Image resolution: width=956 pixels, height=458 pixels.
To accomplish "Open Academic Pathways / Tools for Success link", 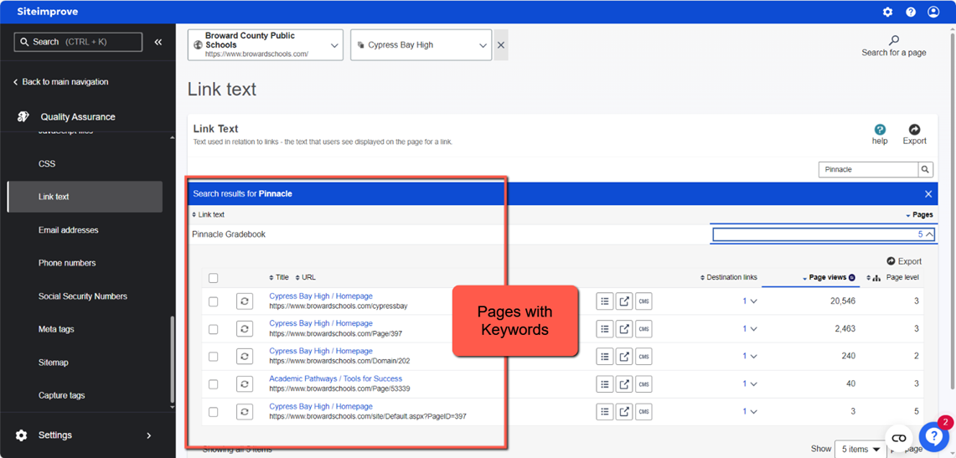I will tap(335, 378).
